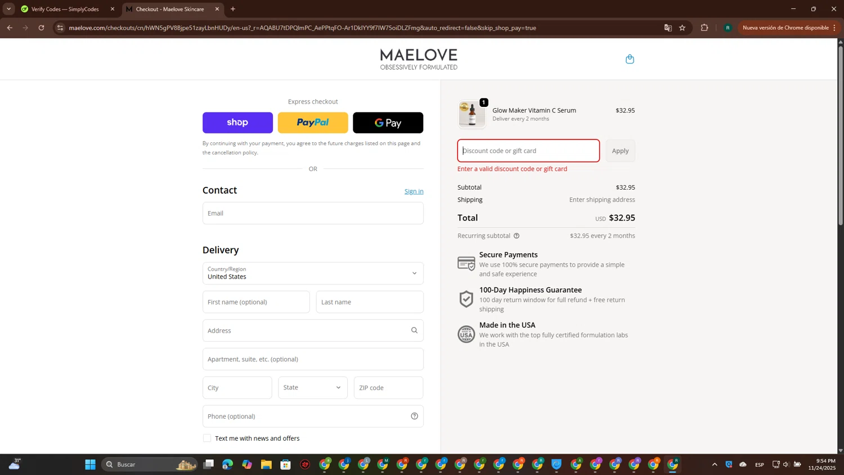Open phone number help question icon
Viewport: 844px width, 475px height.
(414, 416)
